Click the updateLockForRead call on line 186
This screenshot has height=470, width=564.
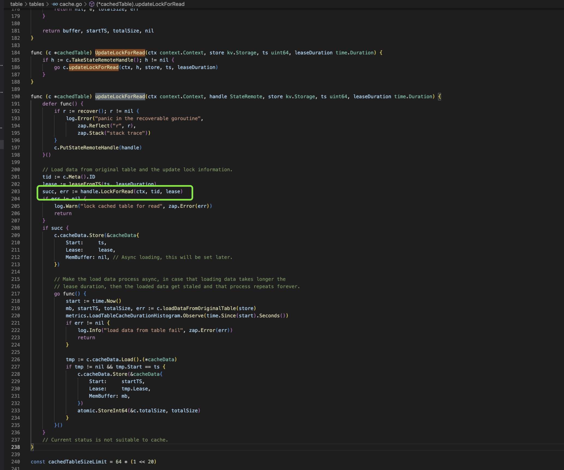(x=94, y=67)
